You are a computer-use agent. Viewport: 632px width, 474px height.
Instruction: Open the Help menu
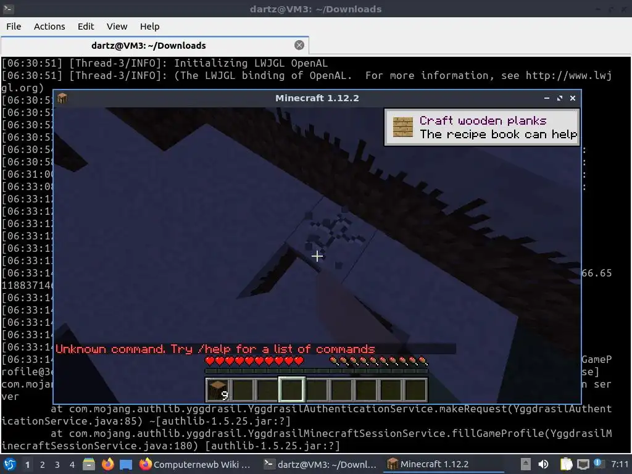tap(149, 27)
